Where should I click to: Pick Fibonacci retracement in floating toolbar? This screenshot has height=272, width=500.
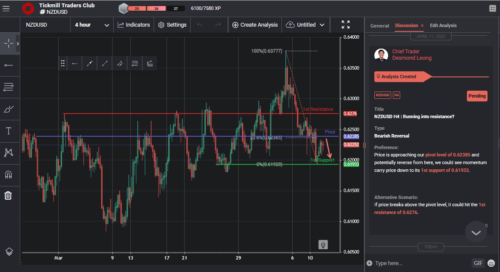pyautogui.click(x=135, y=64)
